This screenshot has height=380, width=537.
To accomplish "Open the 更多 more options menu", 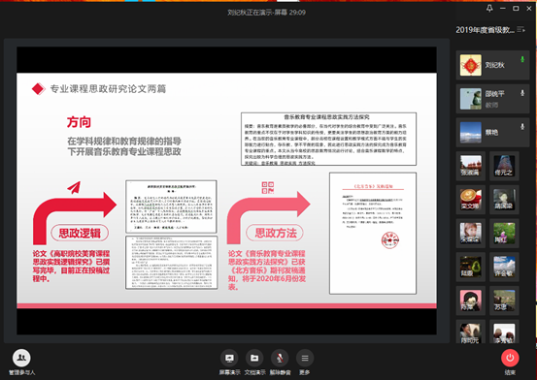I will (305, 363).
